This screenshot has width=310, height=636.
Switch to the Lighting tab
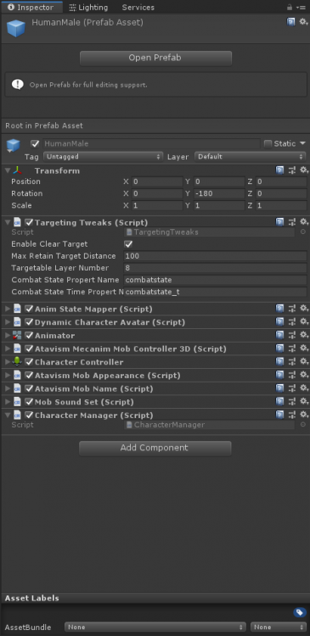(88, 8)
